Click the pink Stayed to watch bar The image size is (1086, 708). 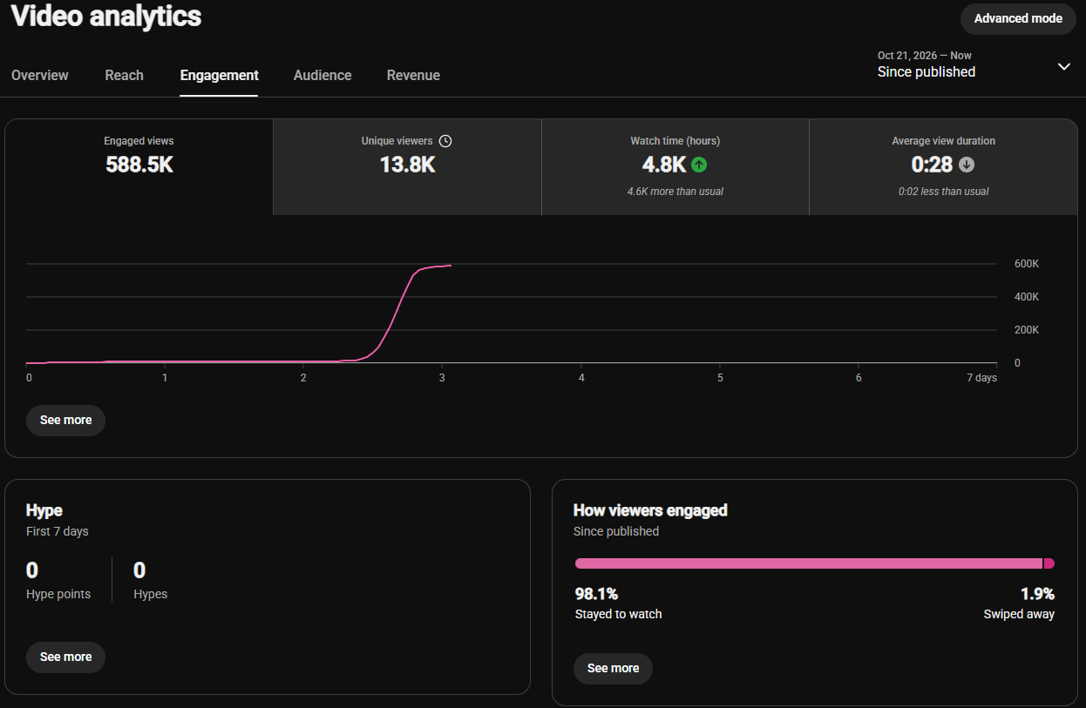click(808, 563)
